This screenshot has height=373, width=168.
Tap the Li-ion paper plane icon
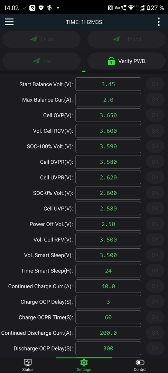click(x=34, y=39)
